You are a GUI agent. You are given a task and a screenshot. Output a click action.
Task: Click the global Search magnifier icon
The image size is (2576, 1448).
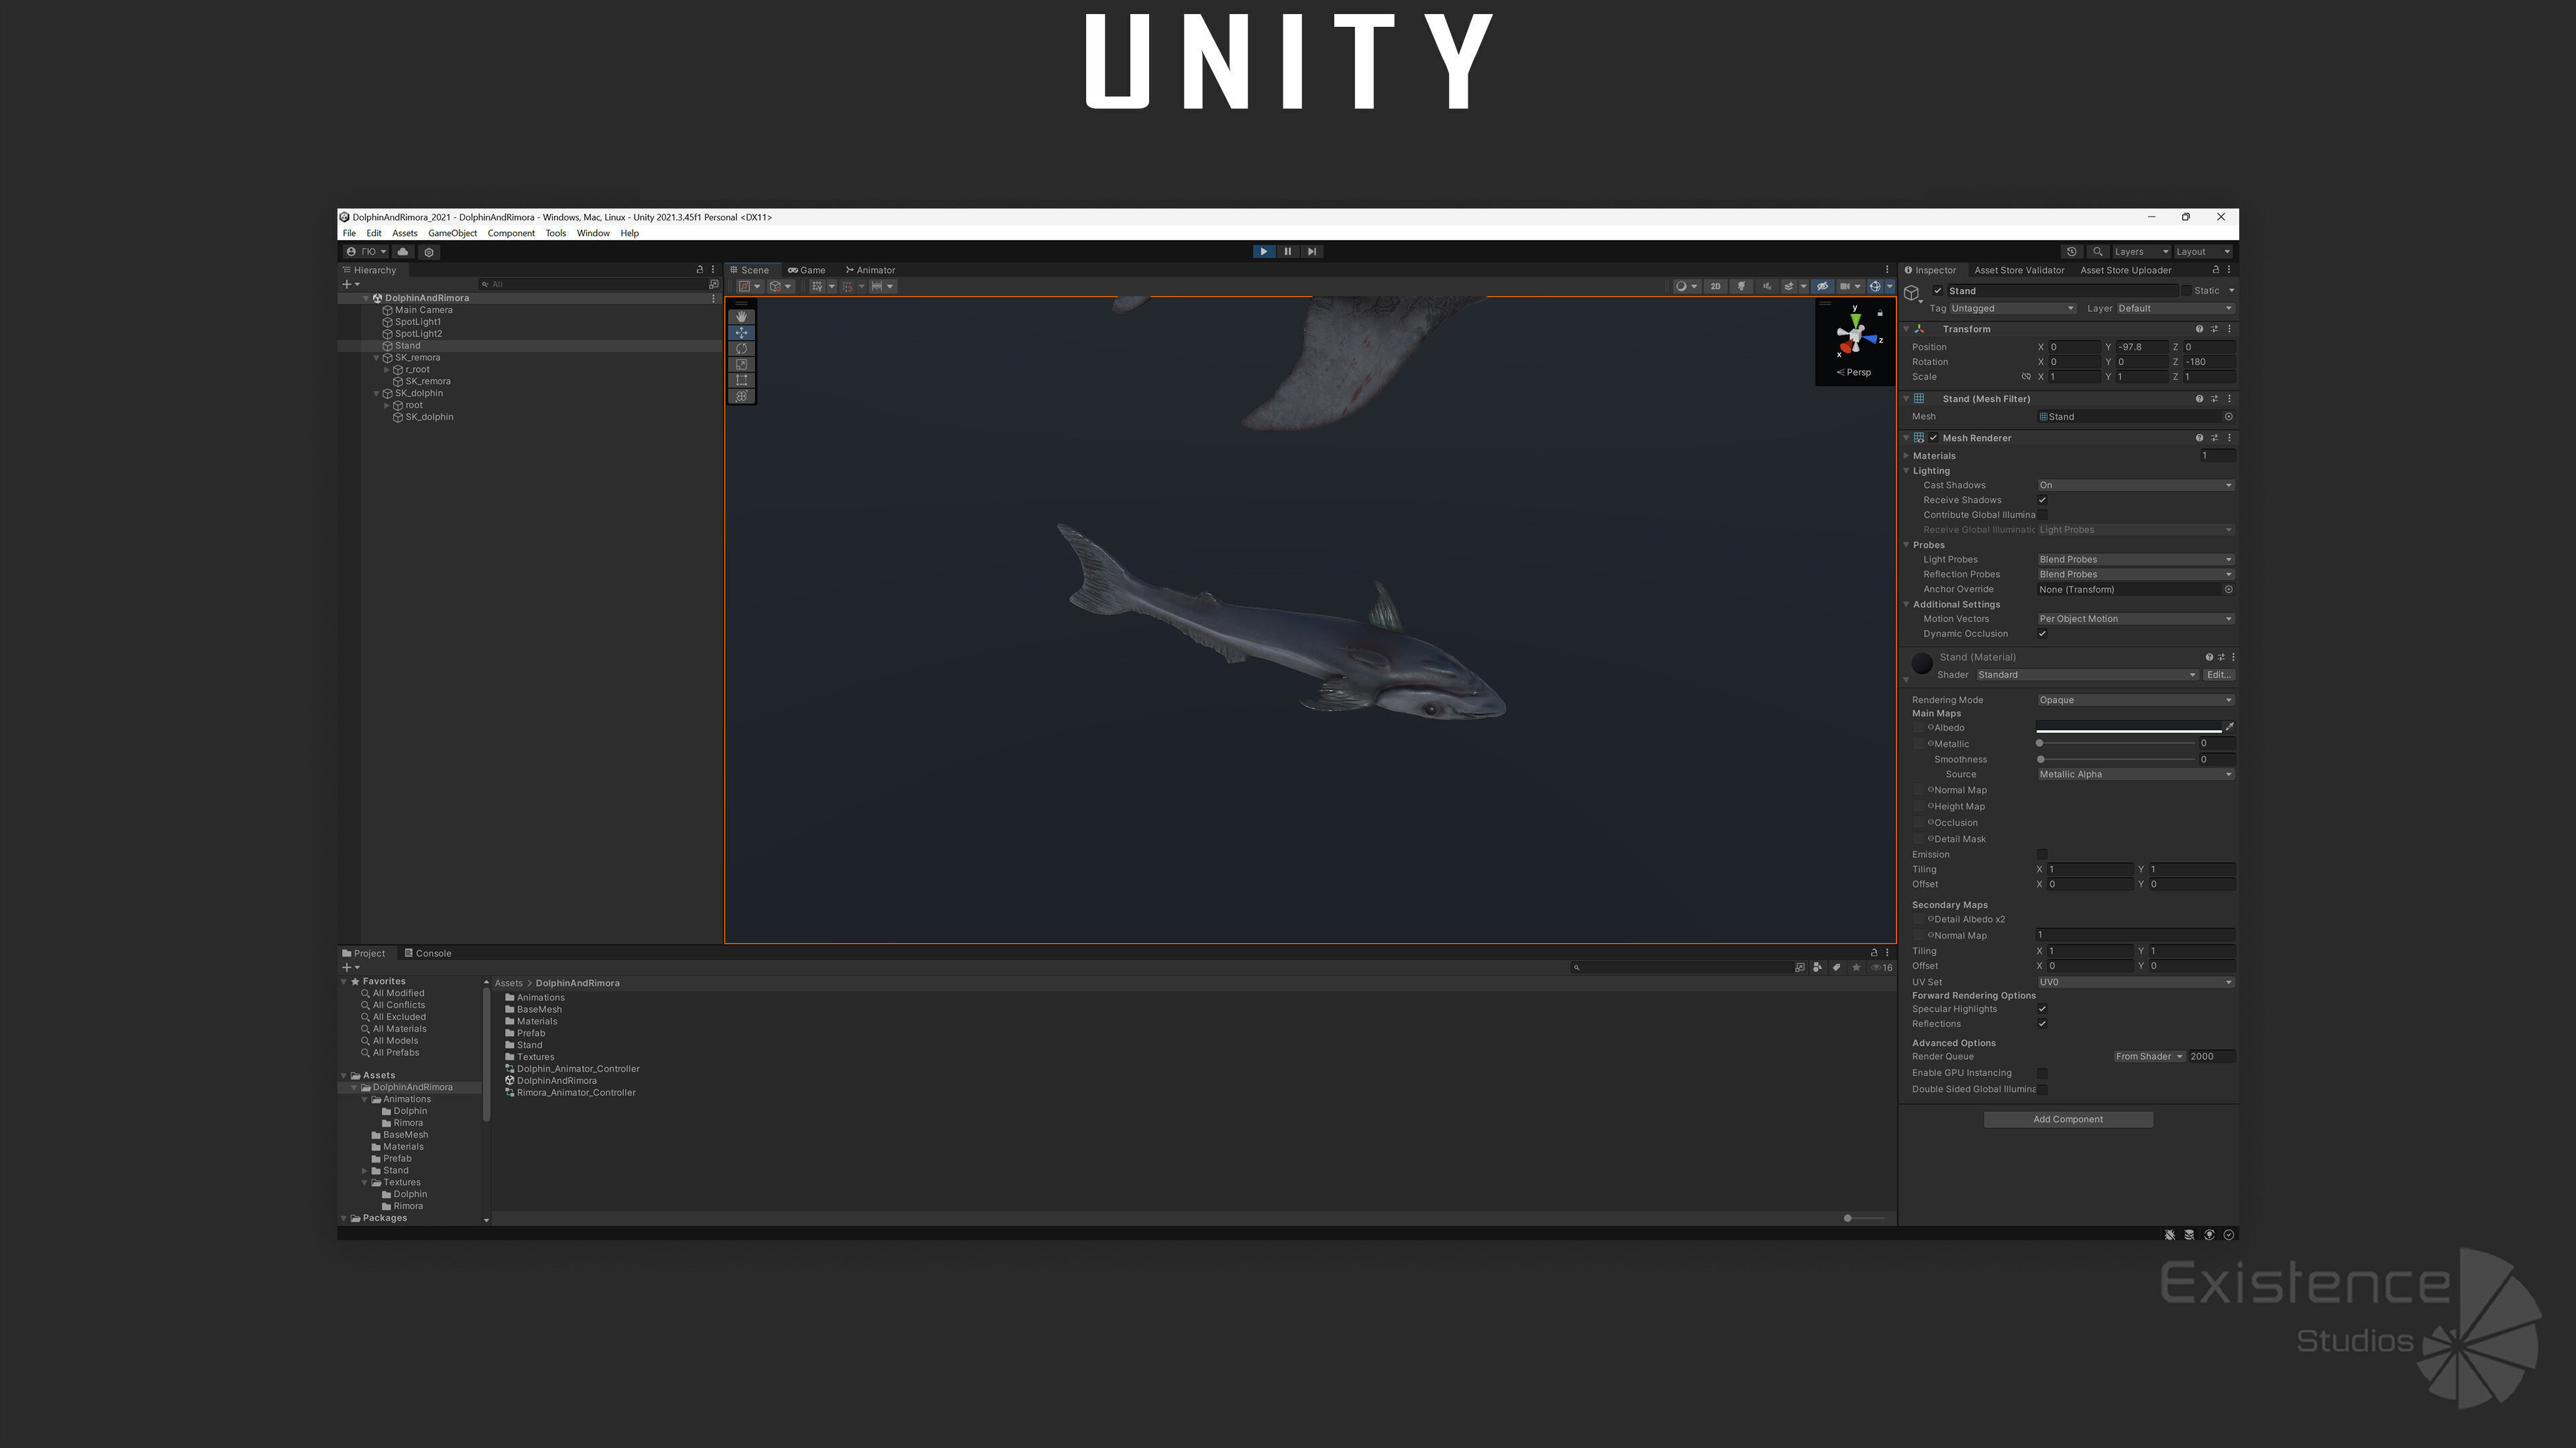[2098, 252]
